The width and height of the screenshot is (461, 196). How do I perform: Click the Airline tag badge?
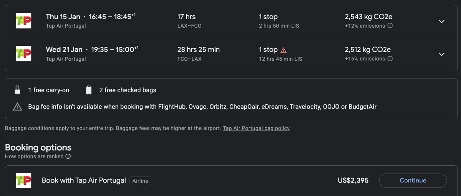tap(140, 181)
